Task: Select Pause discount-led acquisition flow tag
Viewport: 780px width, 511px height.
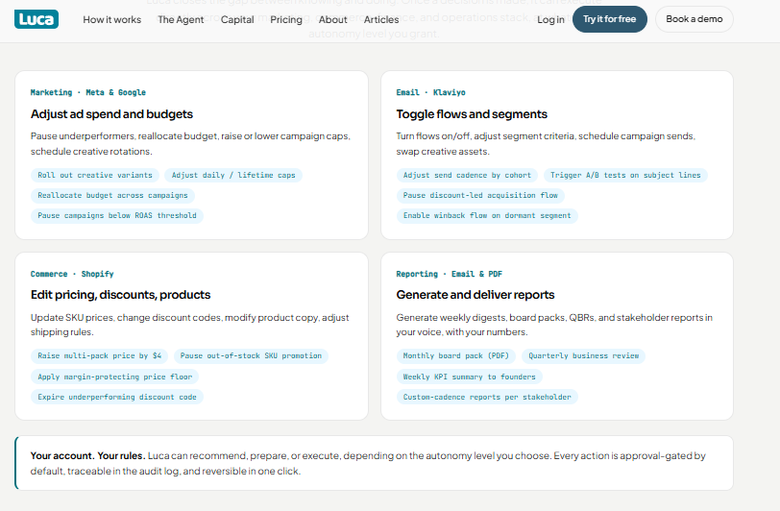Action: tap(480, 195)
